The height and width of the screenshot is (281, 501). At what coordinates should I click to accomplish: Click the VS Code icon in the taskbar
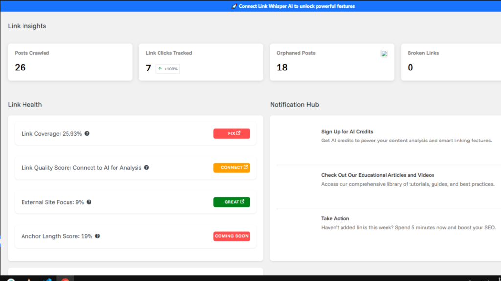click(x=47, y=280)
